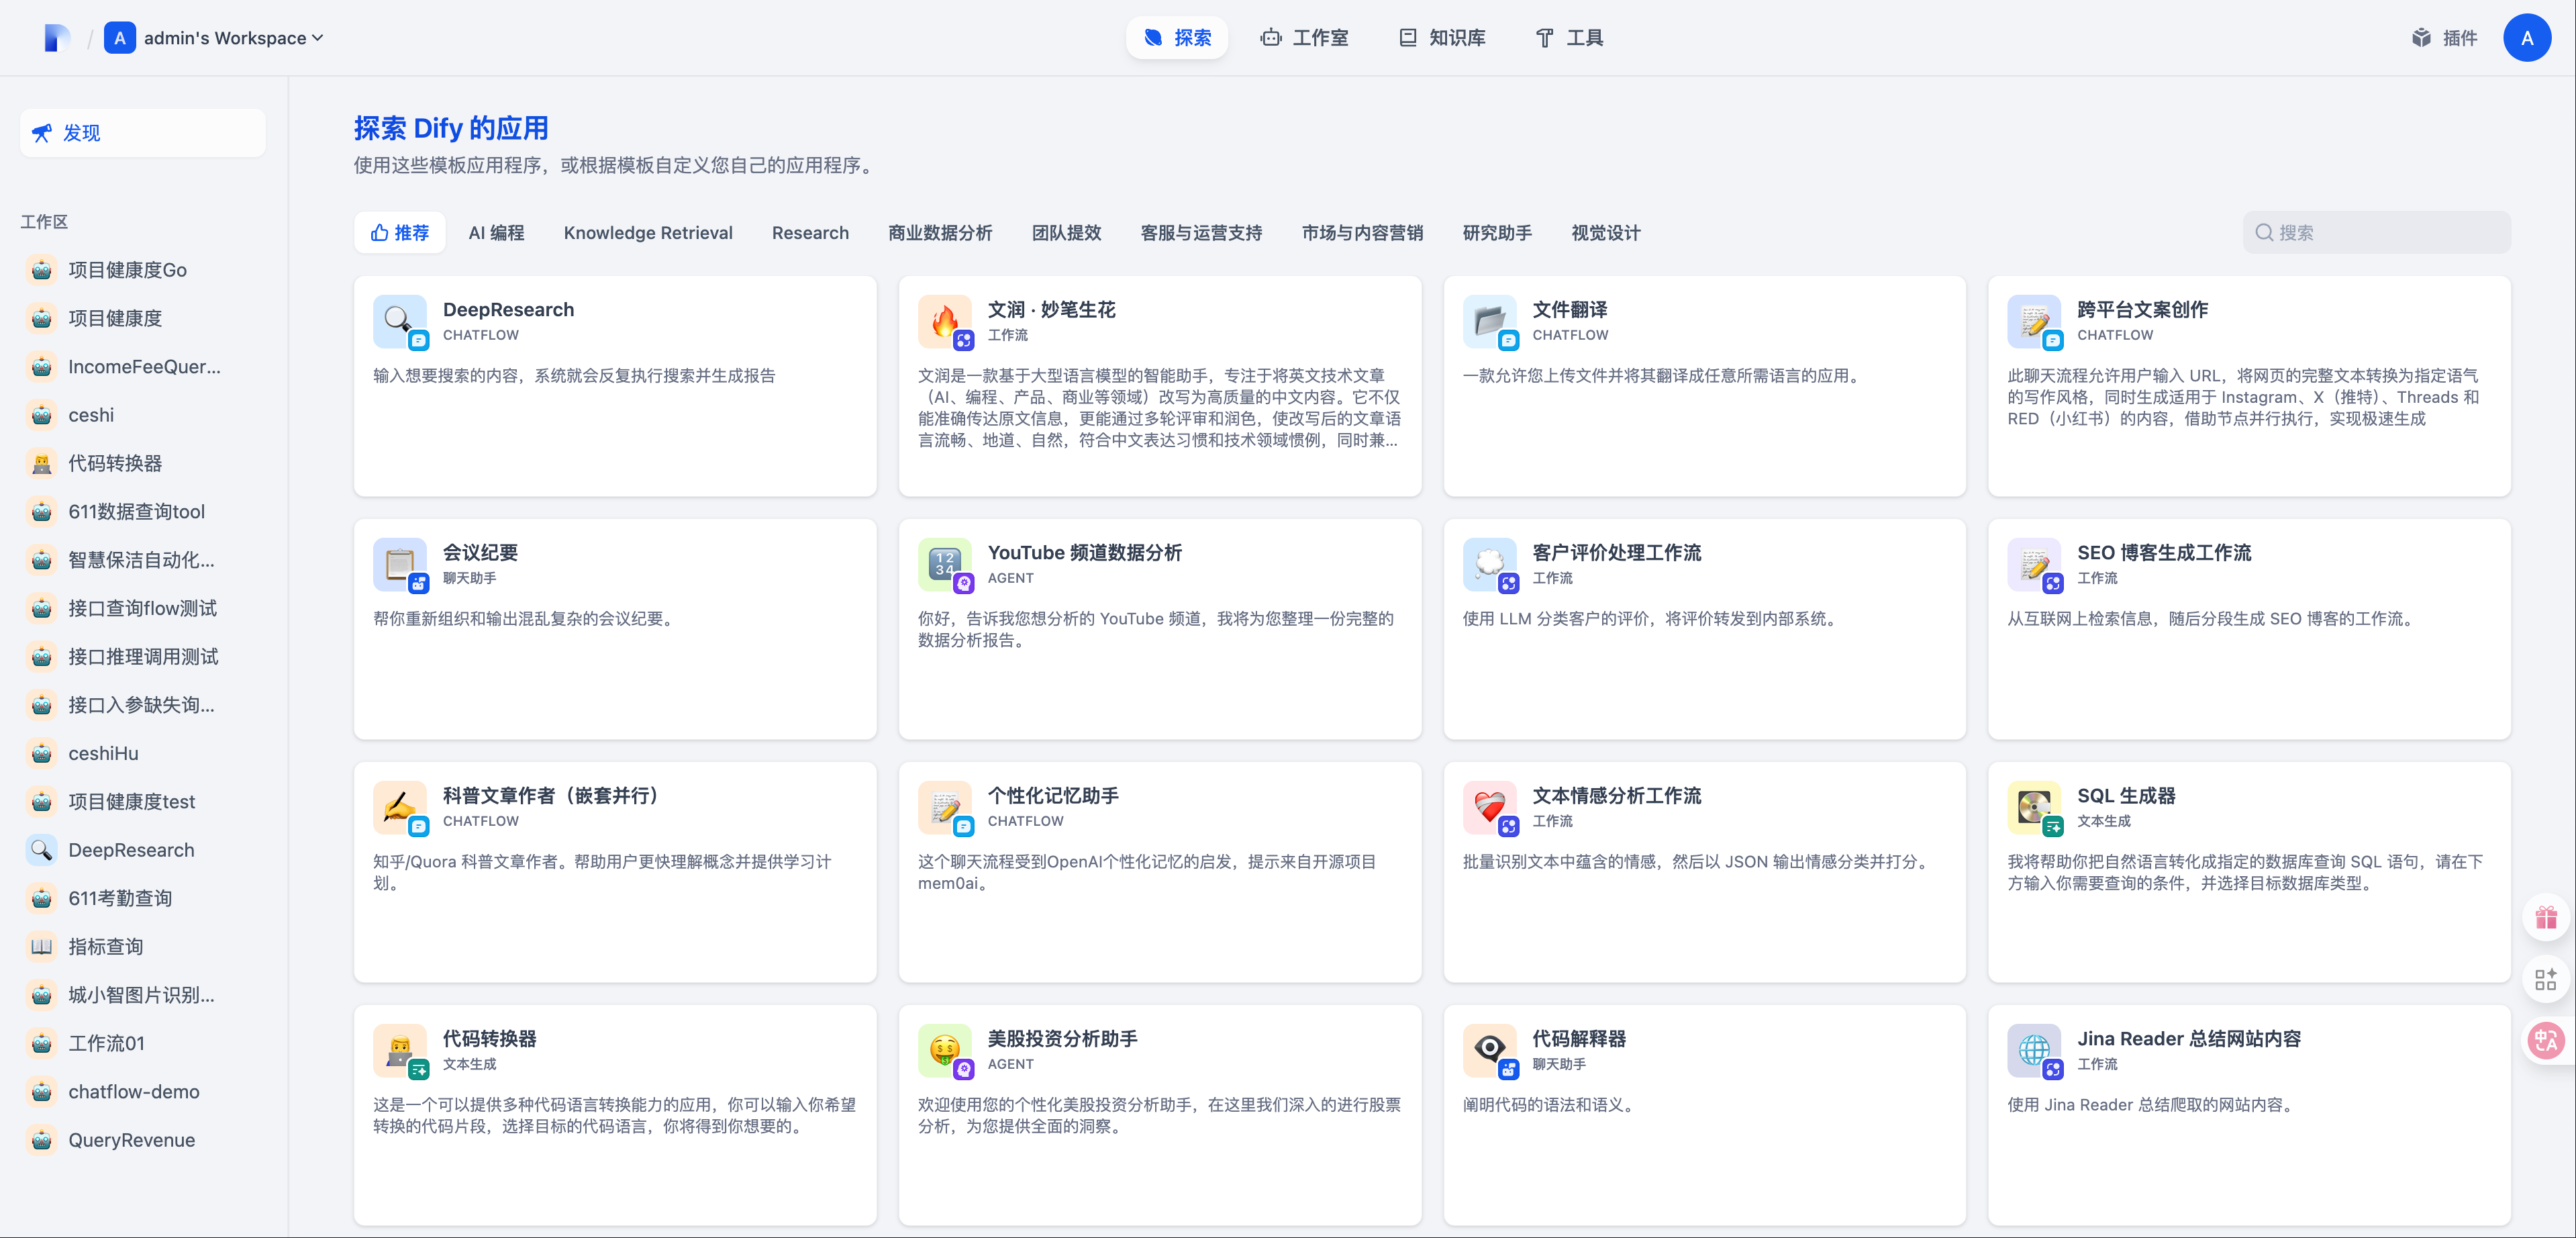Filter by 研究助手 category
Screen dimensions: 2576x1238
coord(1498,233)
